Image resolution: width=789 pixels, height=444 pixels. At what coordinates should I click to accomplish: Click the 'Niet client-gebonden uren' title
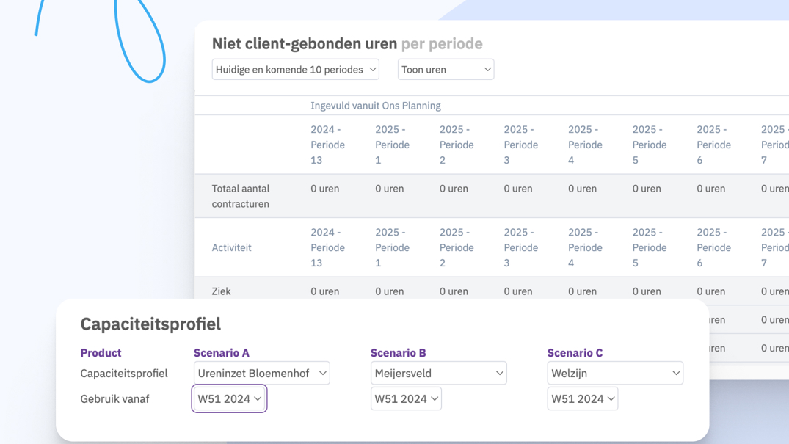click(x=303, y=43)
